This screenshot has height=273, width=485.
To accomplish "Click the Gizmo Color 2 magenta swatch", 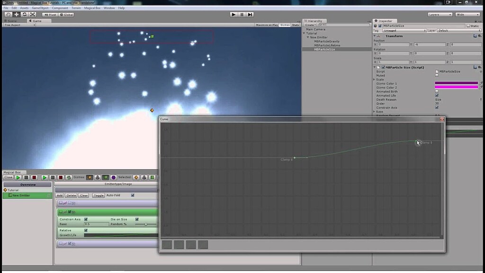I will [456, 88].
